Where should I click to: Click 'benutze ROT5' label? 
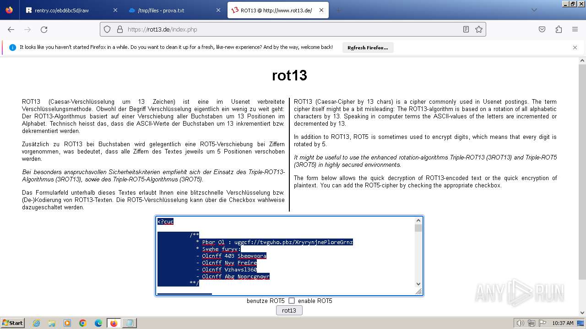[x=266, y=301]
